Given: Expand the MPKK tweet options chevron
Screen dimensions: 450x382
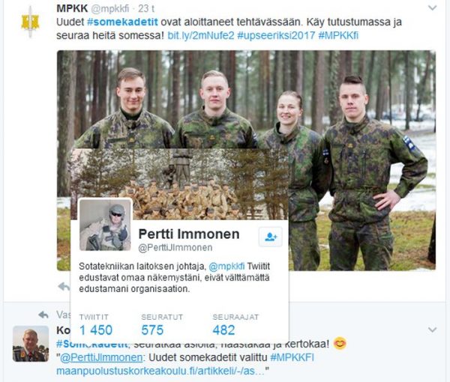Looking at the screenshot, I should tap(432, 7).
